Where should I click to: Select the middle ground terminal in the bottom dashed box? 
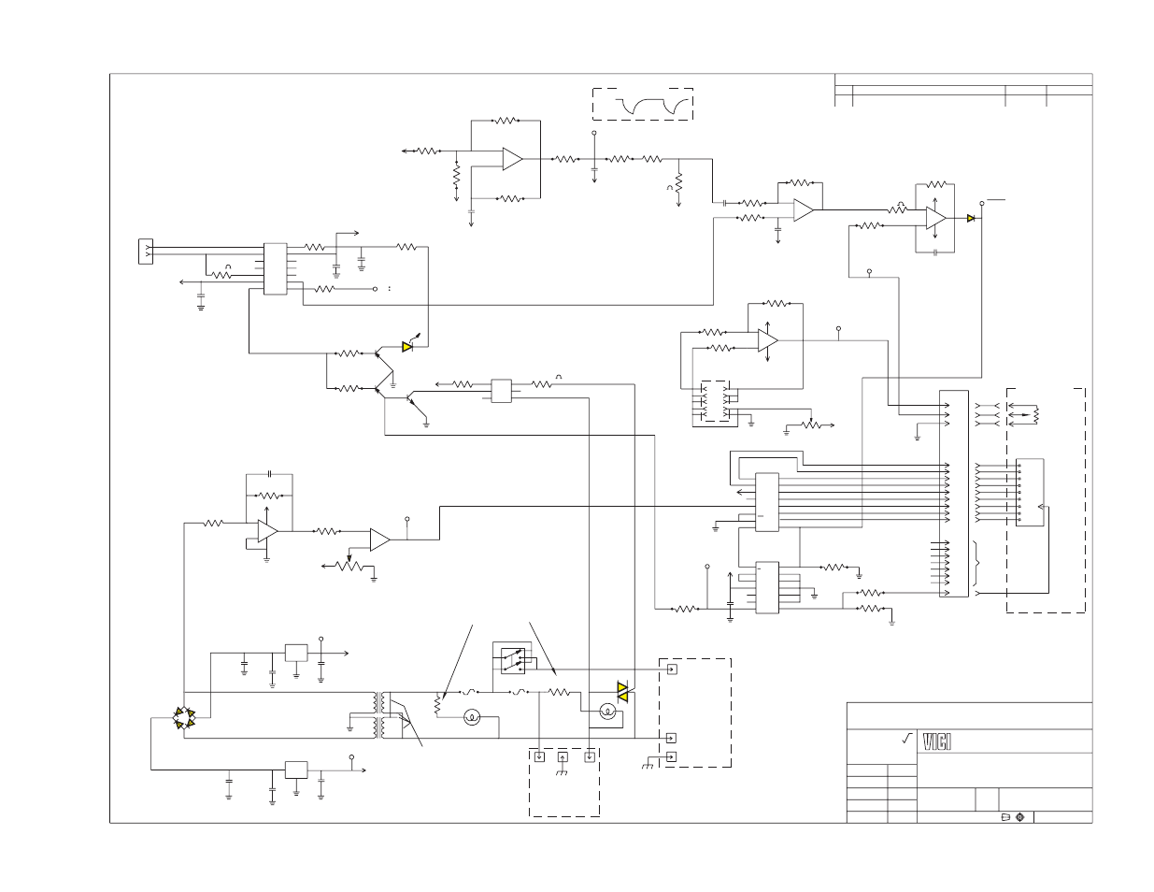(563, 756)
